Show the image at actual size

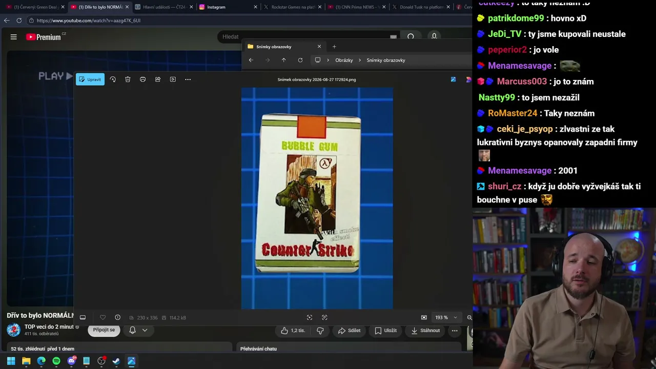pos(324,318)
